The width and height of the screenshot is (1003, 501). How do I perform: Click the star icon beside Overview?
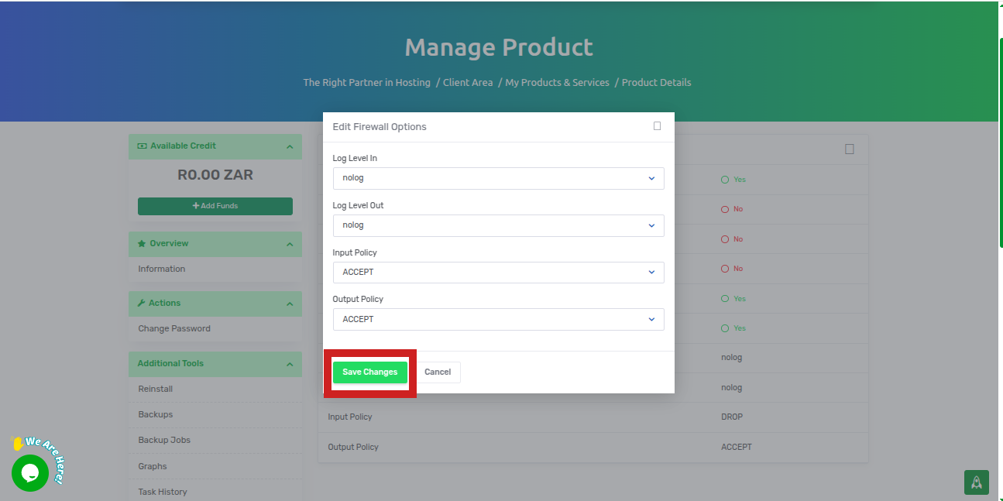(x=142, y=243)
